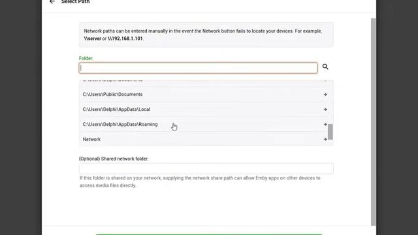Click the search magnifier beside Folder field
This screenshot has height=235, width=418.
pos(325,67)
